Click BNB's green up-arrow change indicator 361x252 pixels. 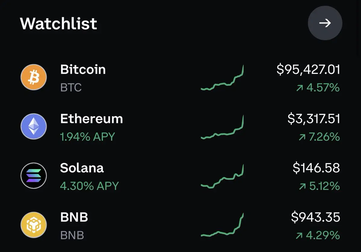tap(299, 235)
